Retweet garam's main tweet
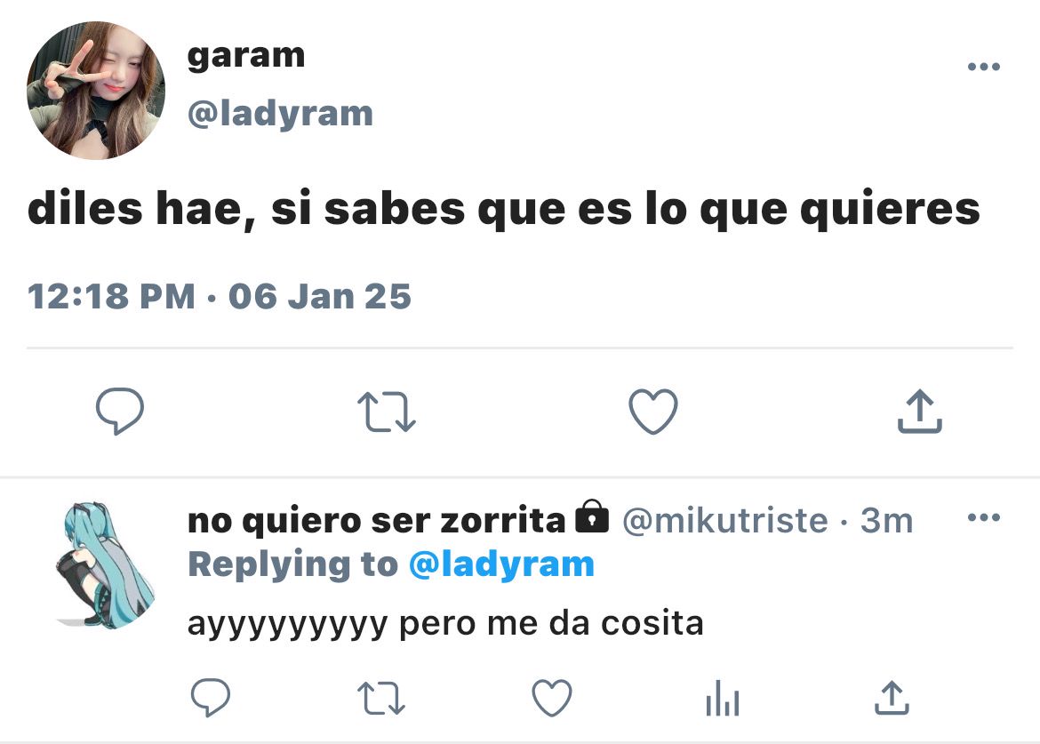The height and width of the screenshot is (744, 1040). pyautogui.click(x=387, y=412)
